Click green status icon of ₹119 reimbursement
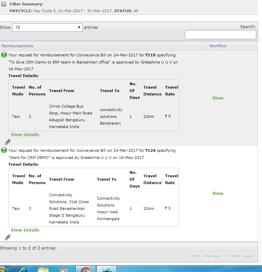The image size is (262, 272). (x=4, y=55)
